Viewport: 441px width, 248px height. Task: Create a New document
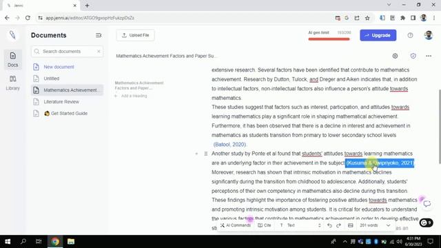[x=59, y=67]
